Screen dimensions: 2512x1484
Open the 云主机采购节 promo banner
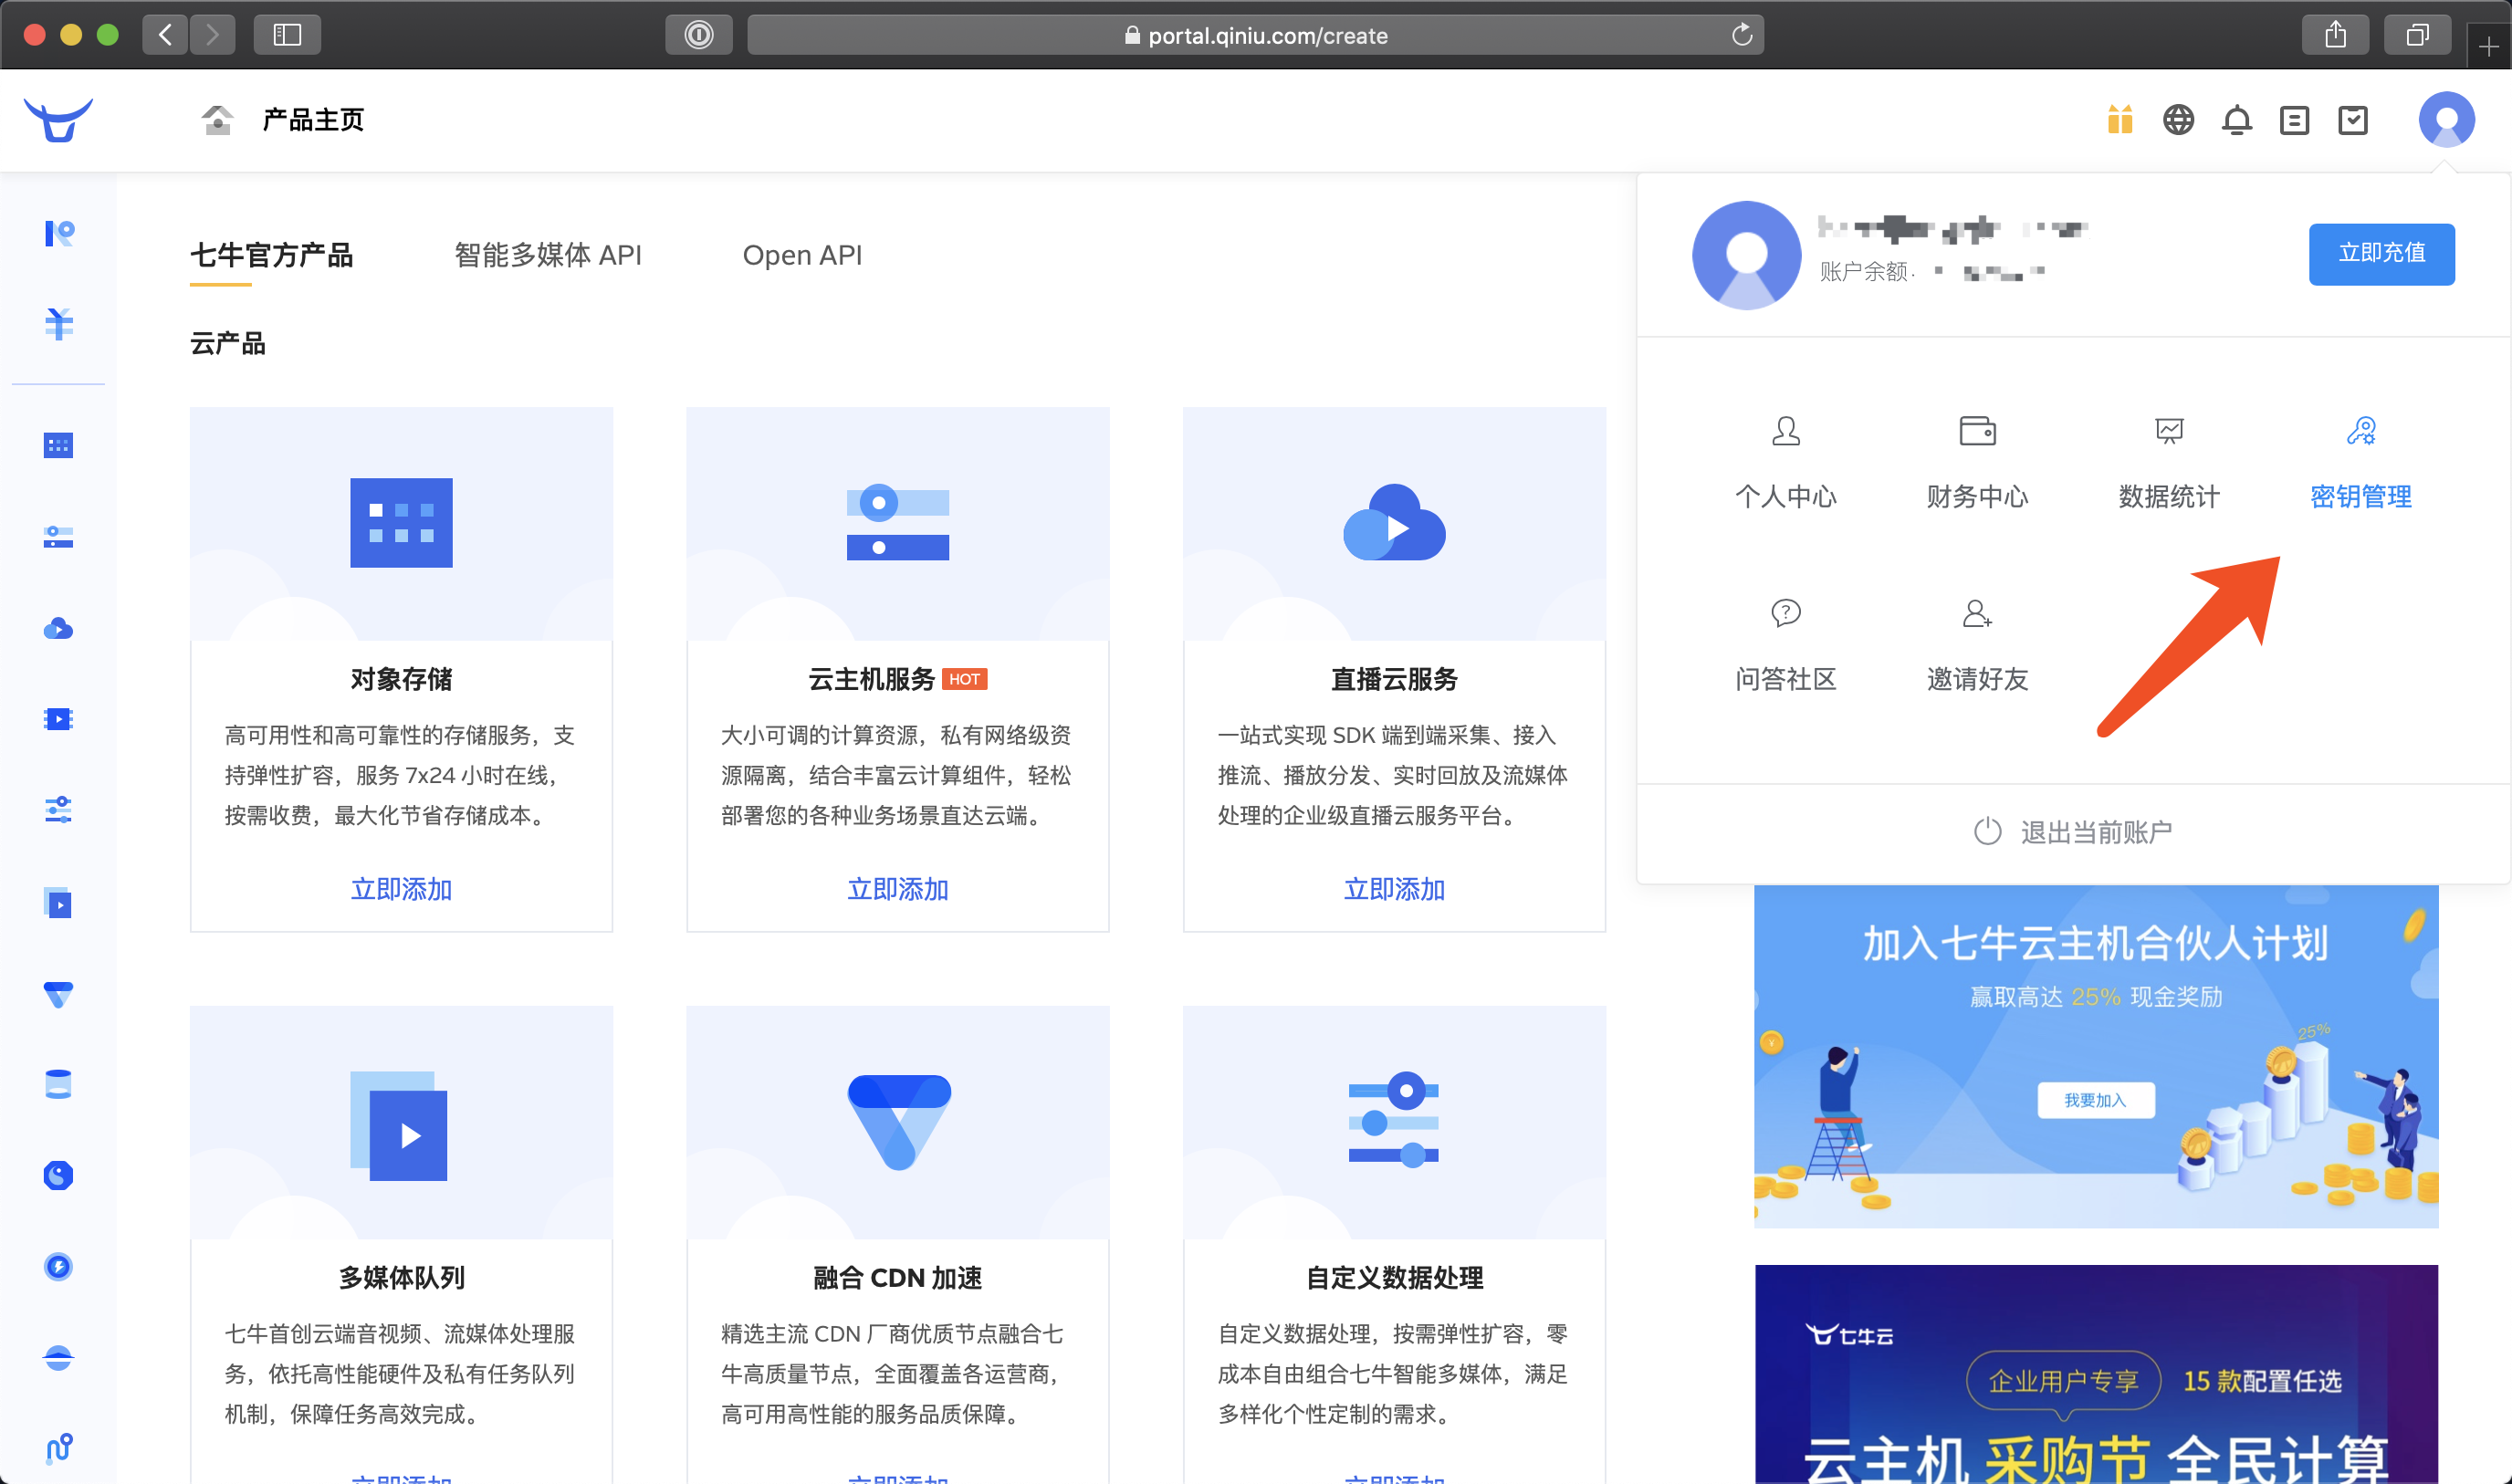[x=2096, y=1374]
